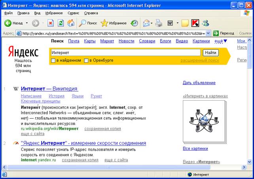Open 'сохраненная копия' for Wikipedia result
254x179 pixels.
pos(103,129)
